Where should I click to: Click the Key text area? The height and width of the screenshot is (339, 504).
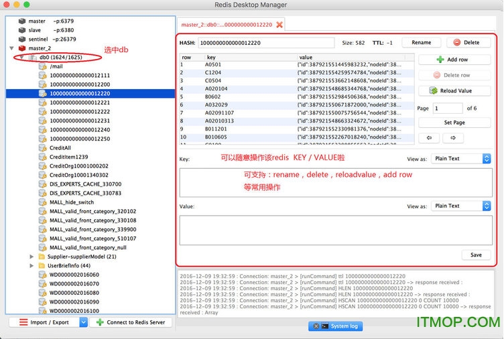[x=336, y=182]
